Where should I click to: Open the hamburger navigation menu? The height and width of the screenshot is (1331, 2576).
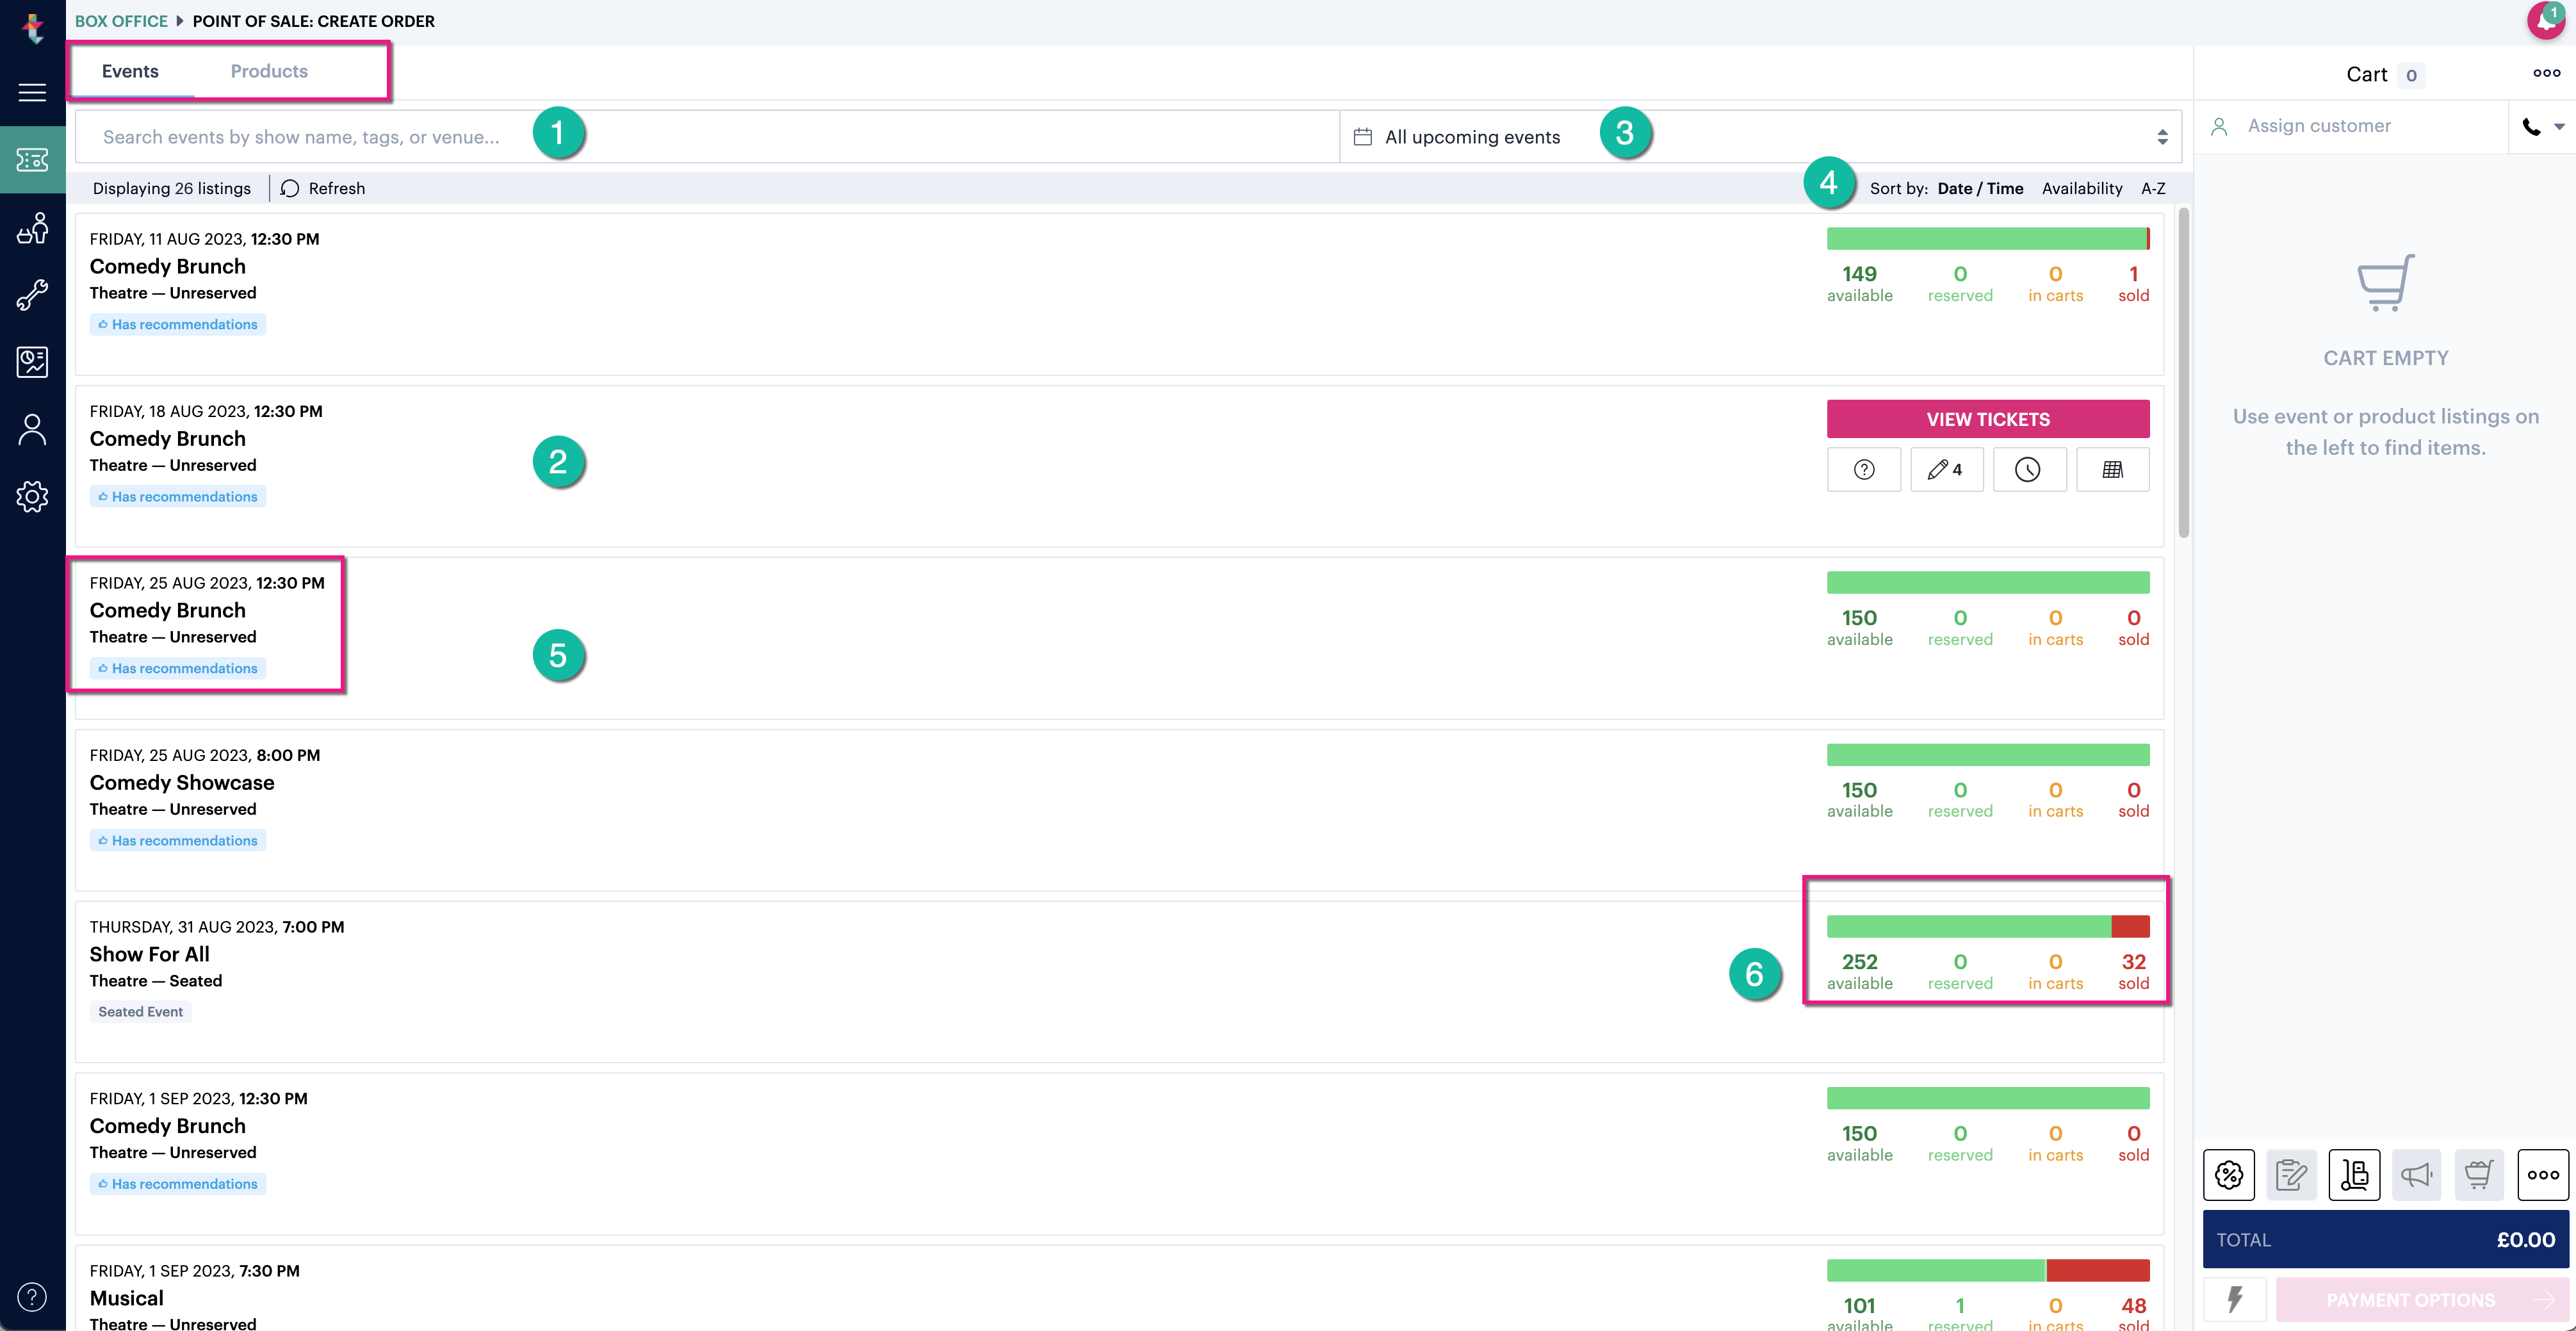coord(32,93)
